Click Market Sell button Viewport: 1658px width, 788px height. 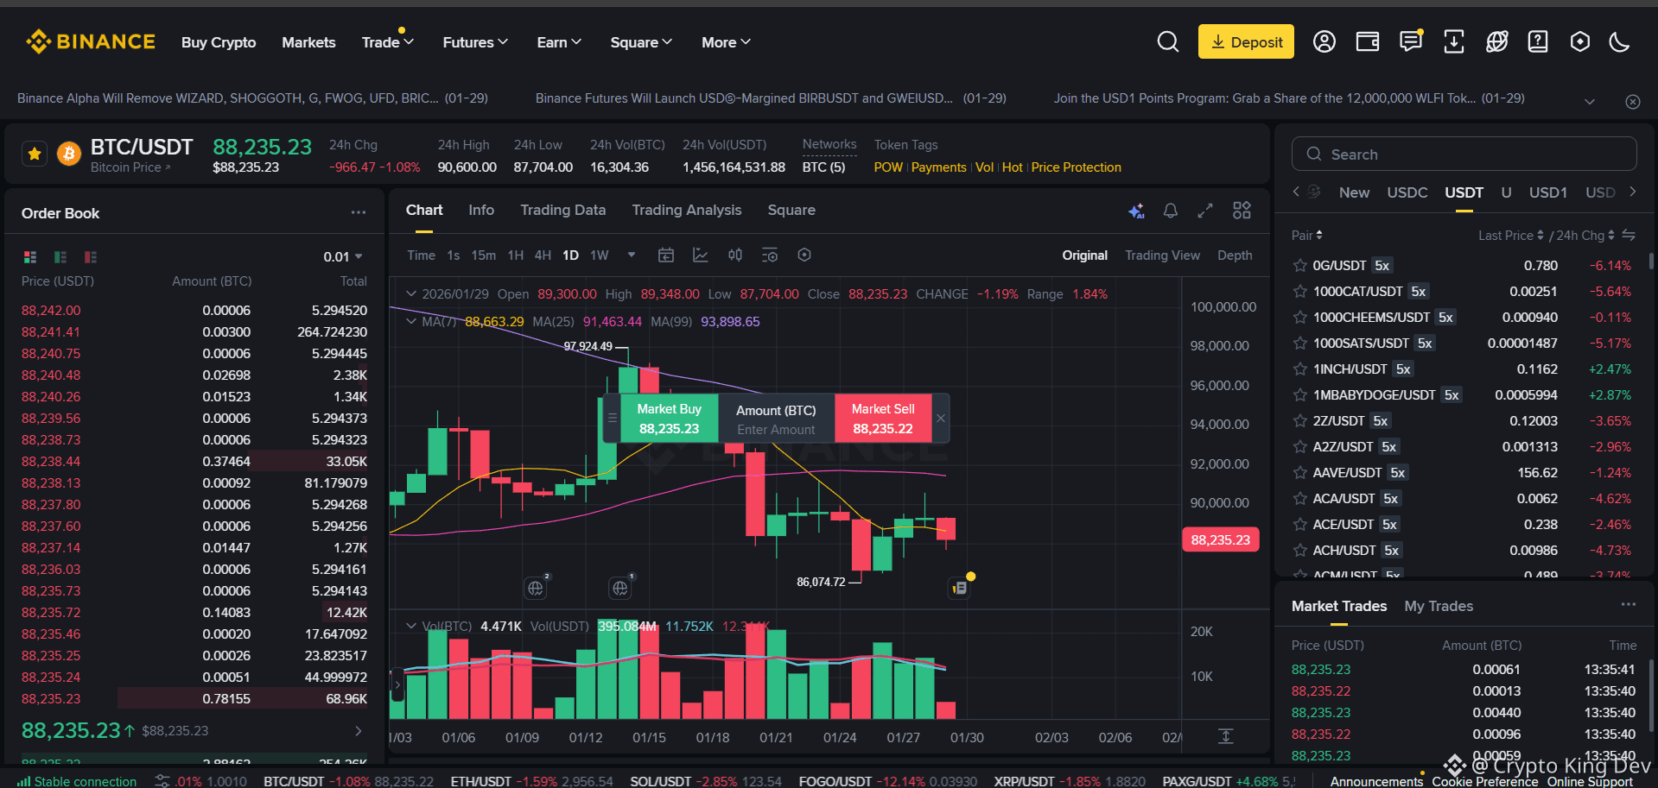coord(882,419)
